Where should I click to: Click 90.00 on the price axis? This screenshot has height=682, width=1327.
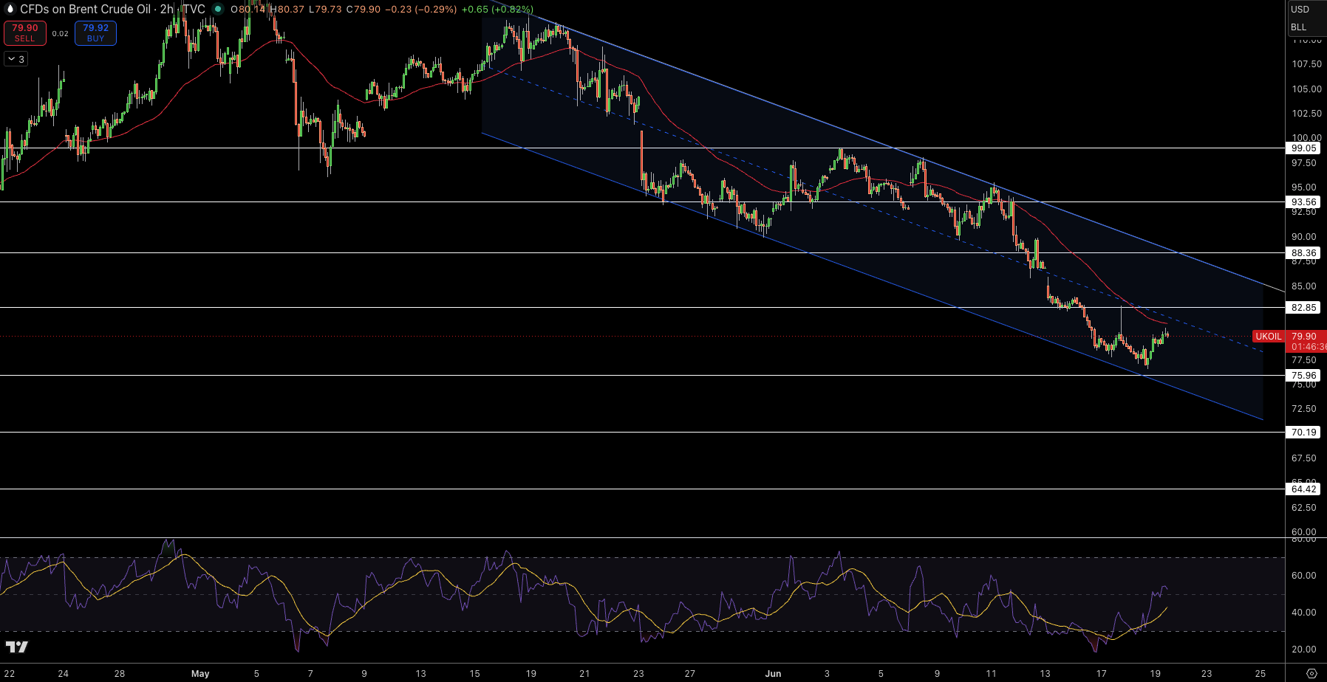point(1303,237)
